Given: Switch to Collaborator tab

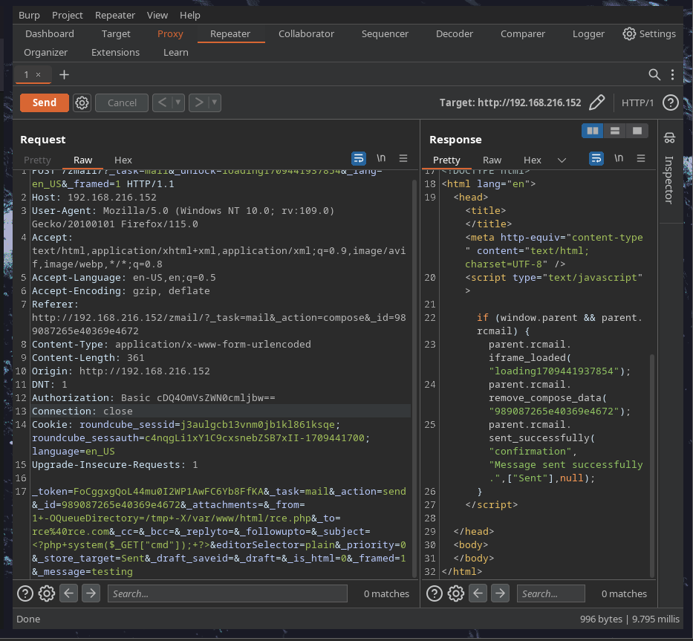Looking at the screenshot, I should click(306, 33).
